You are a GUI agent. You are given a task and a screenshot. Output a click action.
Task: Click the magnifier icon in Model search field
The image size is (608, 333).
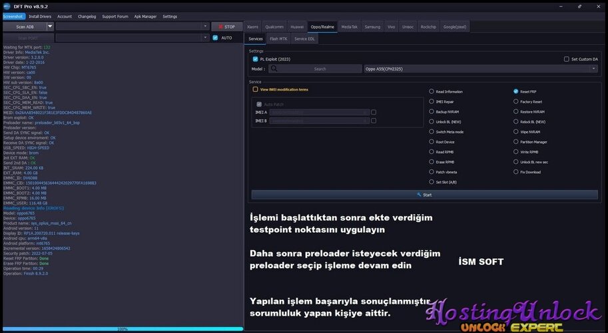coord(274,69)
